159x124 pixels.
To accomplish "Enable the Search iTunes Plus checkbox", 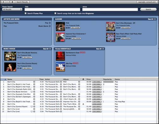I will click(x=25, y=13).
